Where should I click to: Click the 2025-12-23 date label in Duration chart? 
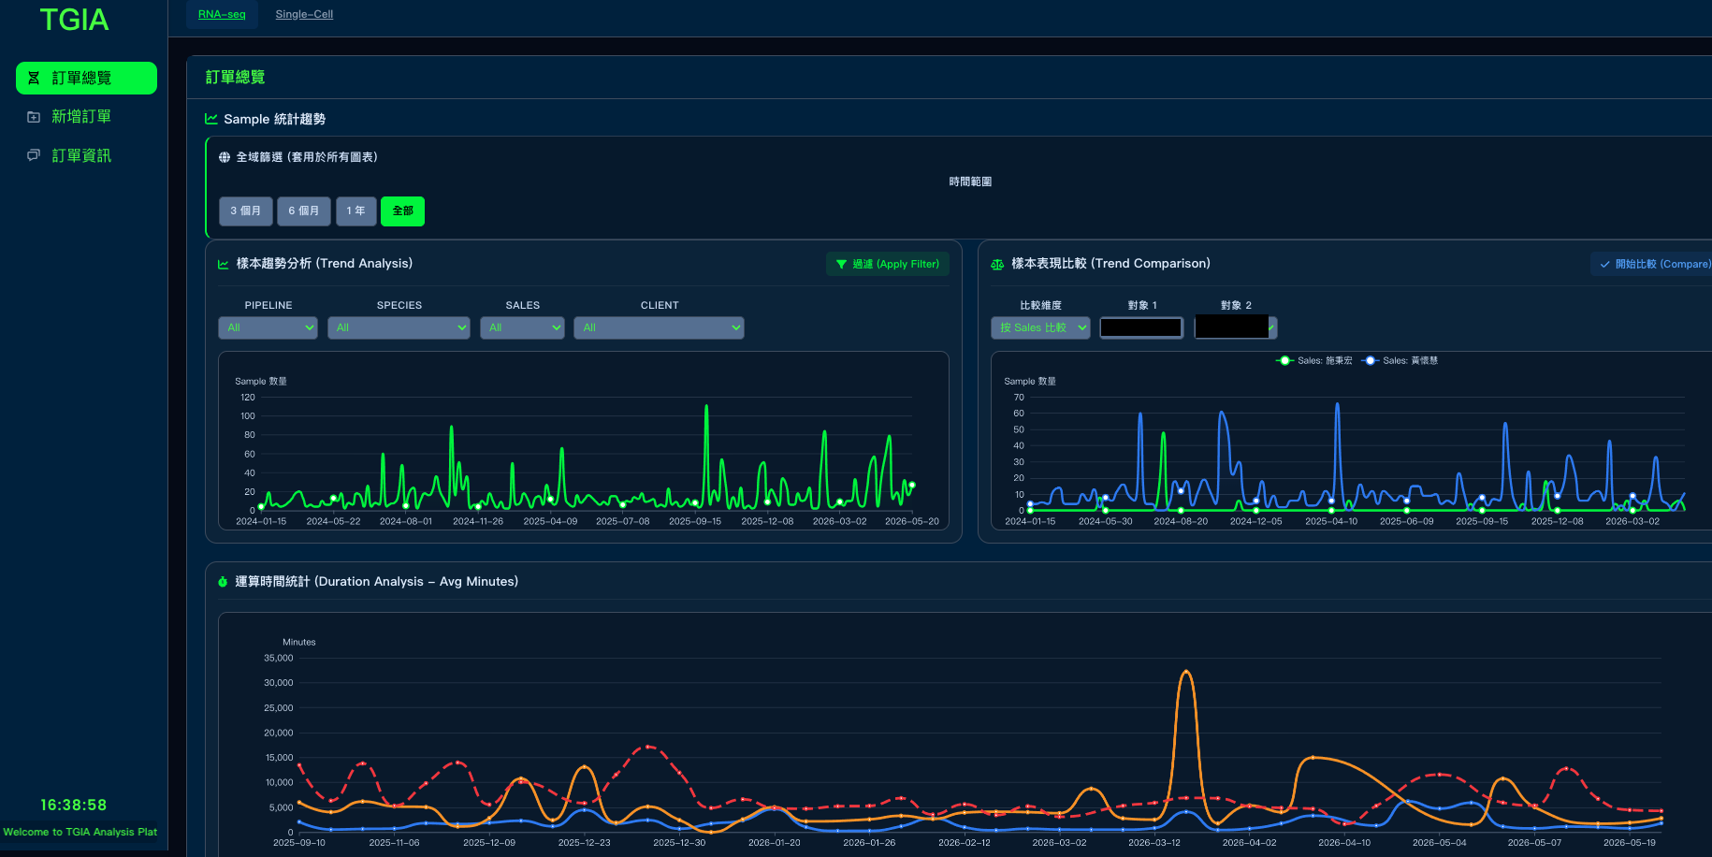click(x=584, y=843)
